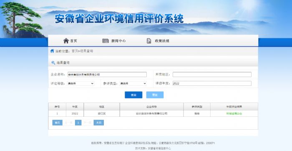Click the 迎江区 region cell
Viewport: 292px width, 151px height.
[x=102, y=113]
